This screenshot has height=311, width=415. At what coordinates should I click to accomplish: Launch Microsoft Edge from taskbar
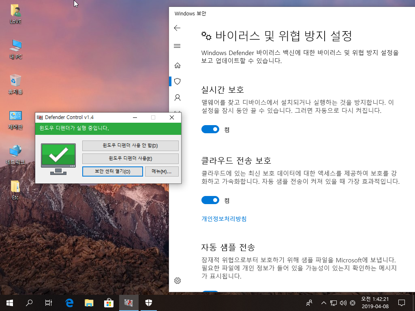[x=69, y=303]
